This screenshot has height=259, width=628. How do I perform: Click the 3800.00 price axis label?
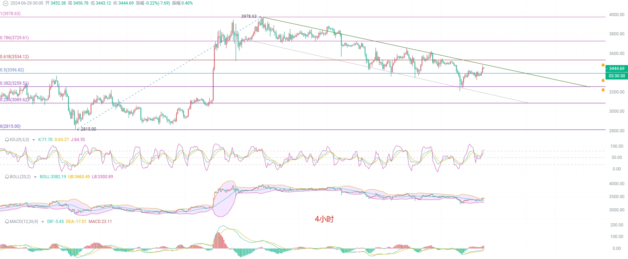[617, 34]
